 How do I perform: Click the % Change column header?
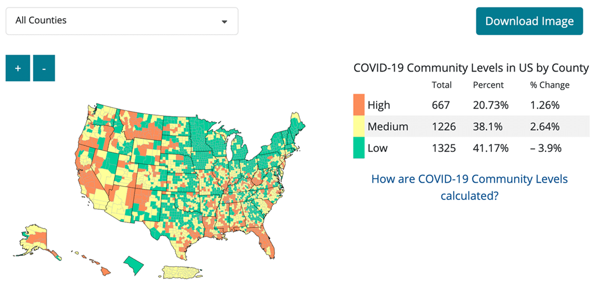pyautogui.click(x=550, y=85)
